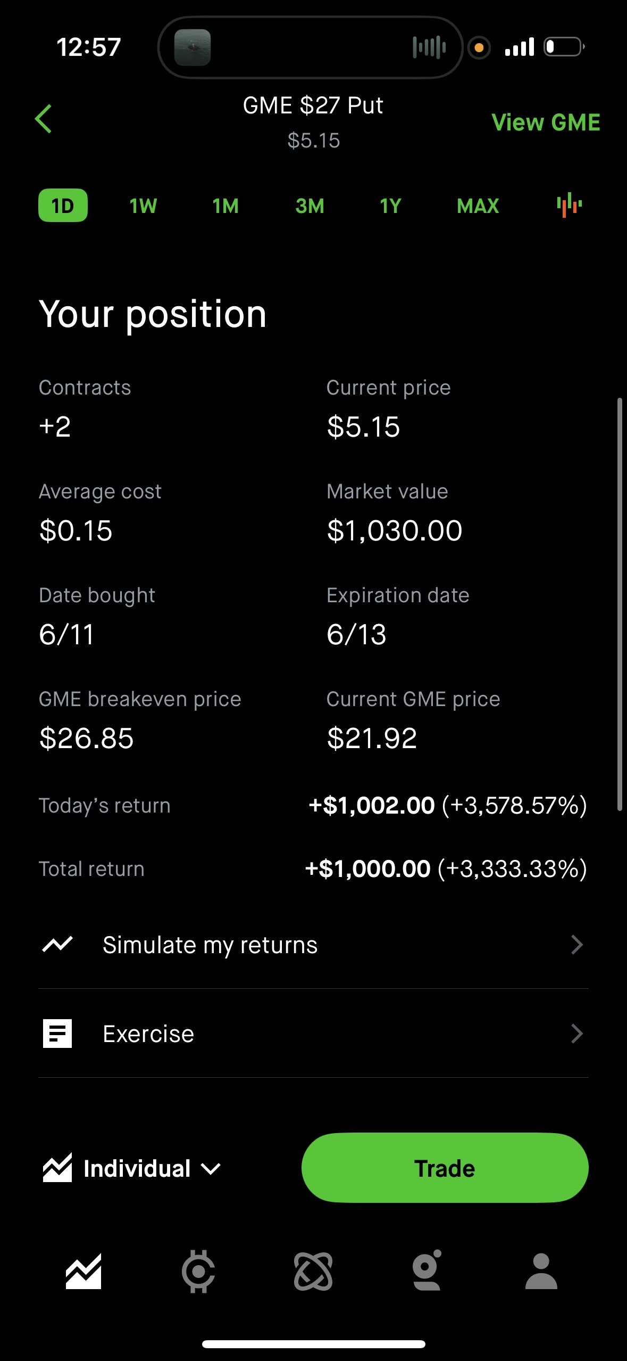Select the MAX range tab

tap(478, 206)
